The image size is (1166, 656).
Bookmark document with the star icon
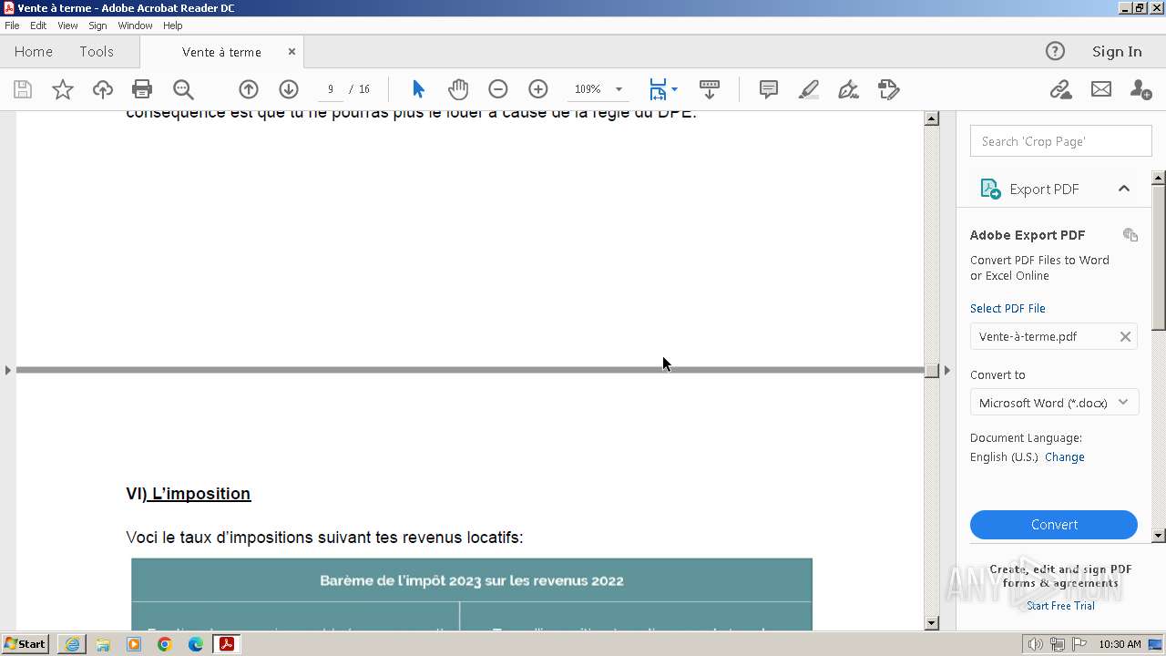tap(62, 89)
